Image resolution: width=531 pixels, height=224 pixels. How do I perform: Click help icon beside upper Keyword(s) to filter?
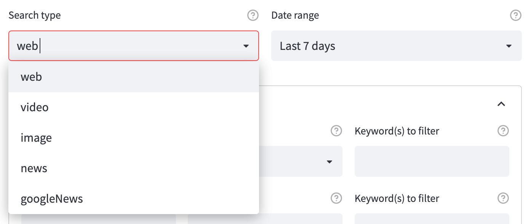(503, 131)
